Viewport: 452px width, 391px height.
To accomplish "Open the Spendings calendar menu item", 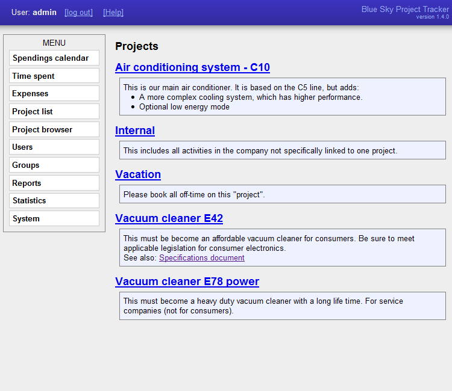I will [54, 58].
